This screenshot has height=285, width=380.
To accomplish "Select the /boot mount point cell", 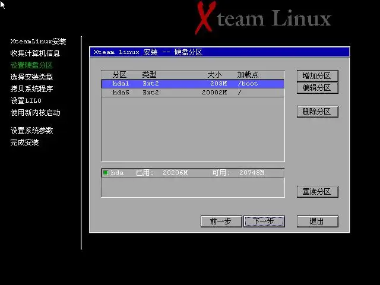I will [x=248, y=84].
